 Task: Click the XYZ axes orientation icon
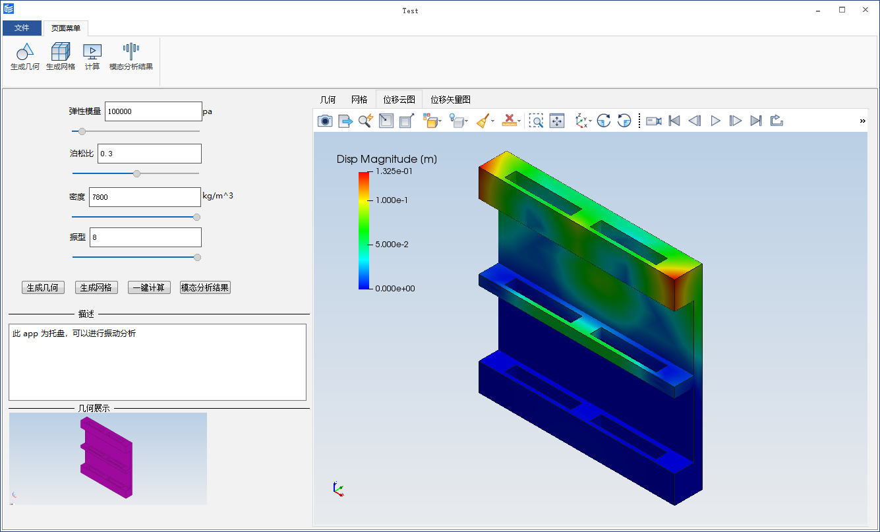click(x=581, y=121)
